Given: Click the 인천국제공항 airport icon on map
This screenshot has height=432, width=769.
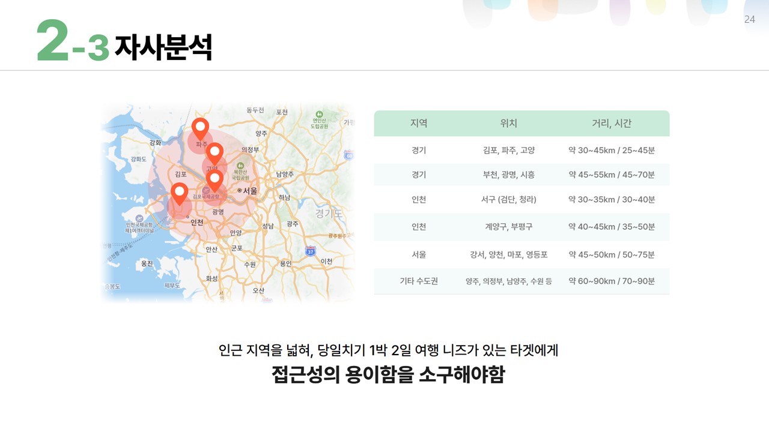Looking at the screenshot, I should (x=139, y=218).
